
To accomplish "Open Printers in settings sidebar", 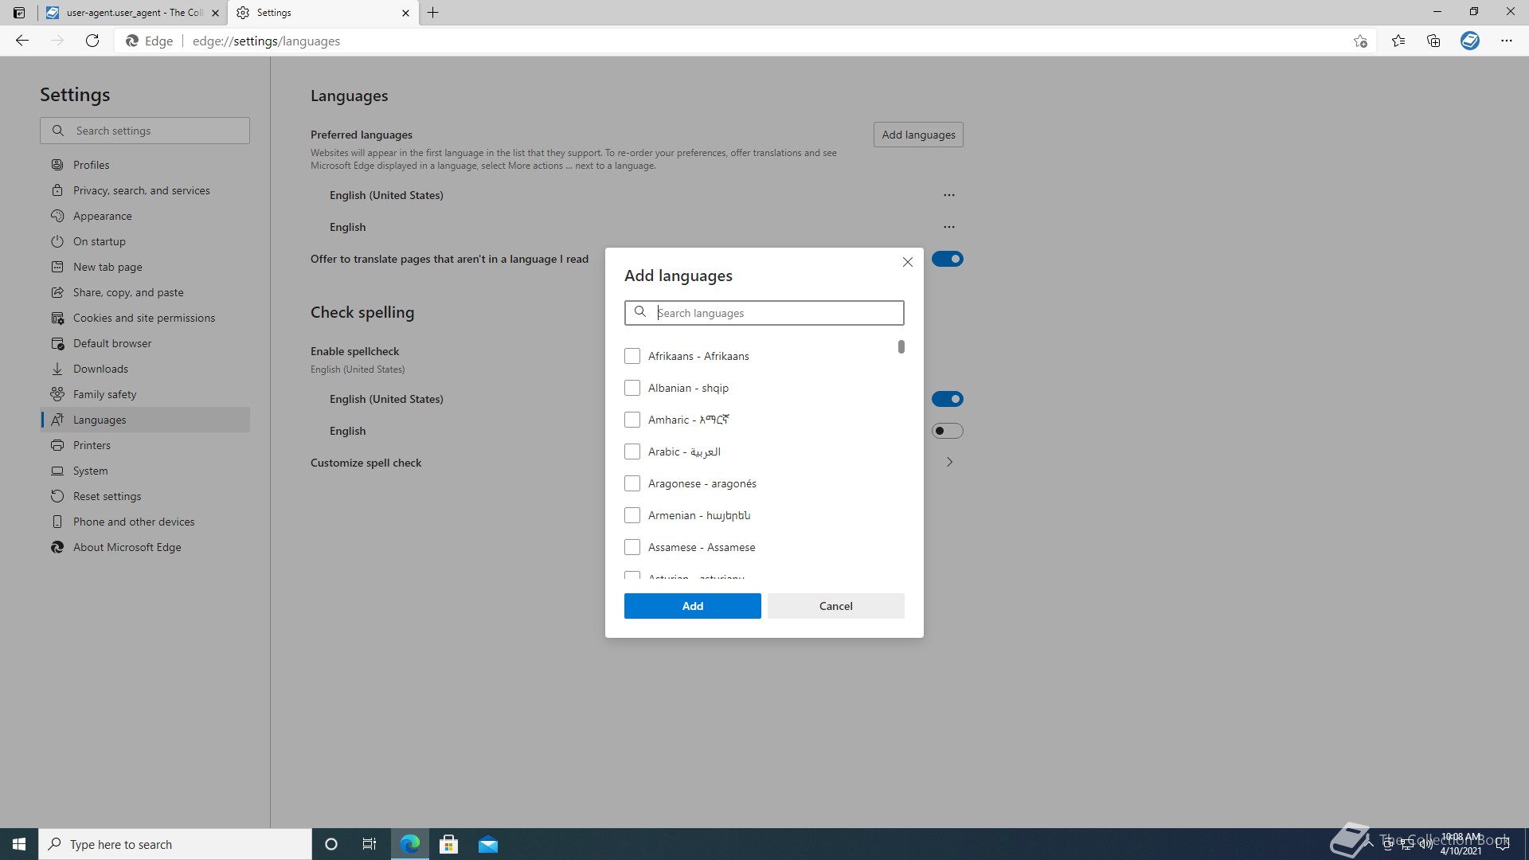I will point(92,445).
